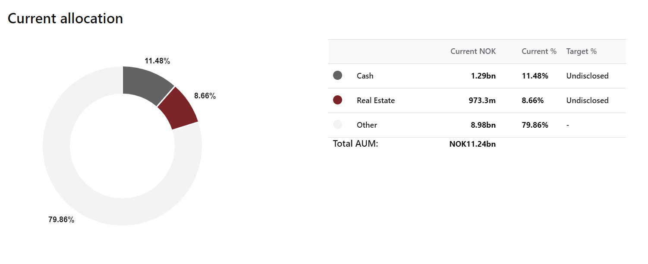Click the Current NOK column header
Screen dimensions: 648x264
473,51
